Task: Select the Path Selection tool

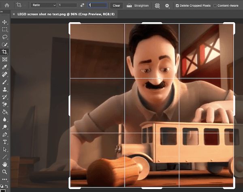Action: tap(4, 149)
